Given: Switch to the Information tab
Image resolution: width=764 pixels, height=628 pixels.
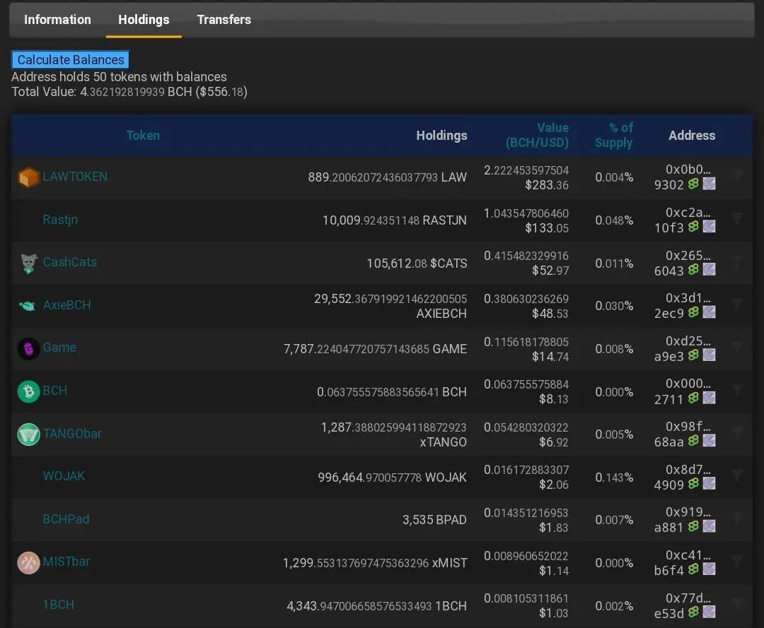Looking at the screenshot, I should (x=57, y=20).
